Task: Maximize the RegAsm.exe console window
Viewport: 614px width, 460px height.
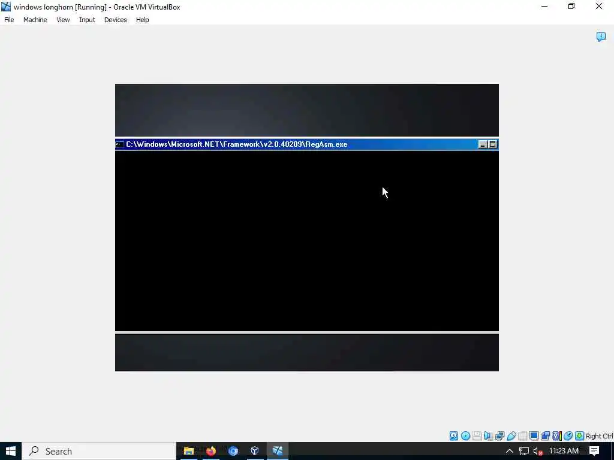Action: pos(493,144)
